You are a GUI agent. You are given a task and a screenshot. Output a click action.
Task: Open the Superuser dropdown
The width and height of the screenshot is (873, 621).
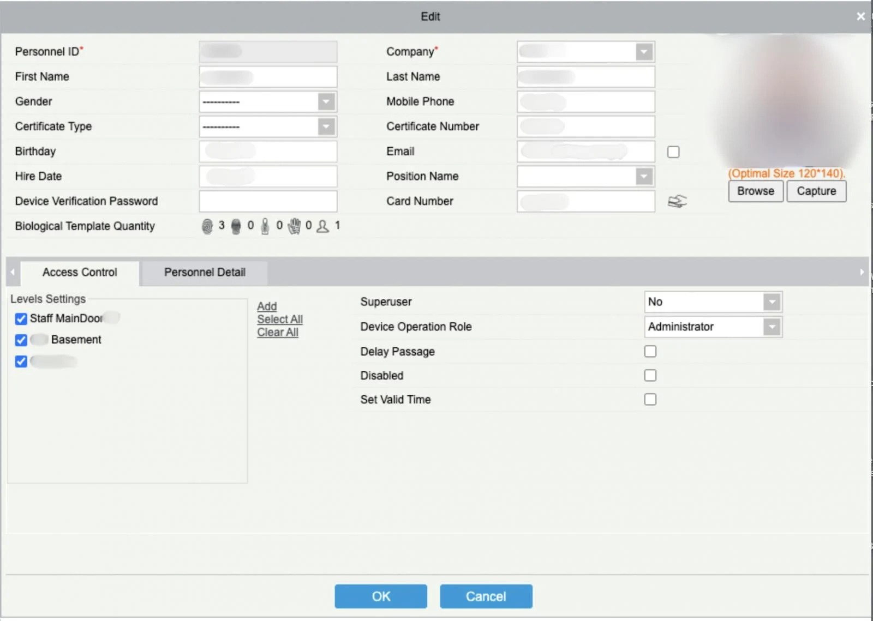(x=713, y=302)
